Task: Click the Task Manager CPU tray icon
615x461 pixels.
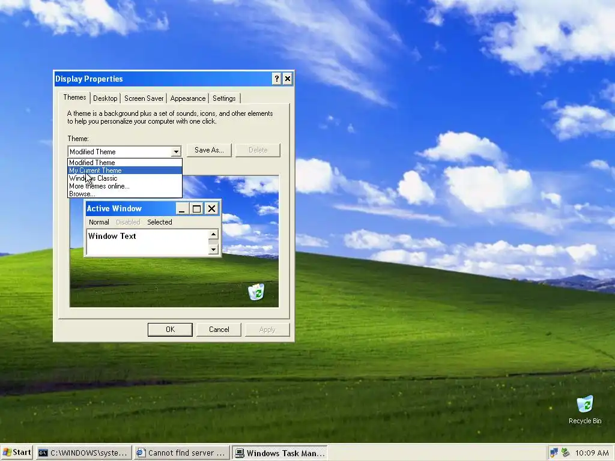Action: coord(565,453)
